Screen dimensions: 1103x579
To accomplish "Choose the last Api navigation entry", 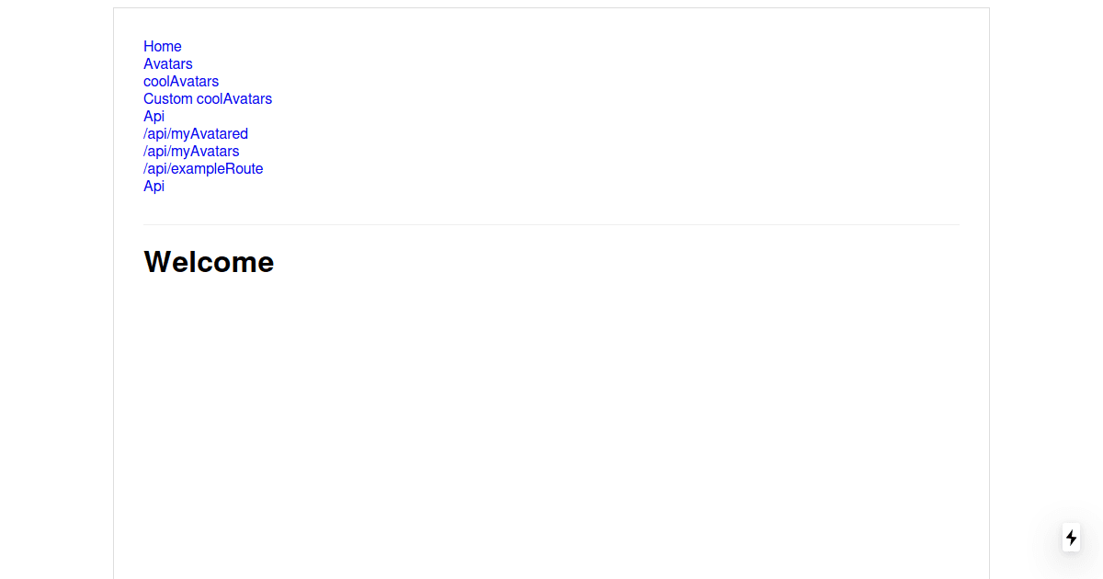I will point(154,187).
